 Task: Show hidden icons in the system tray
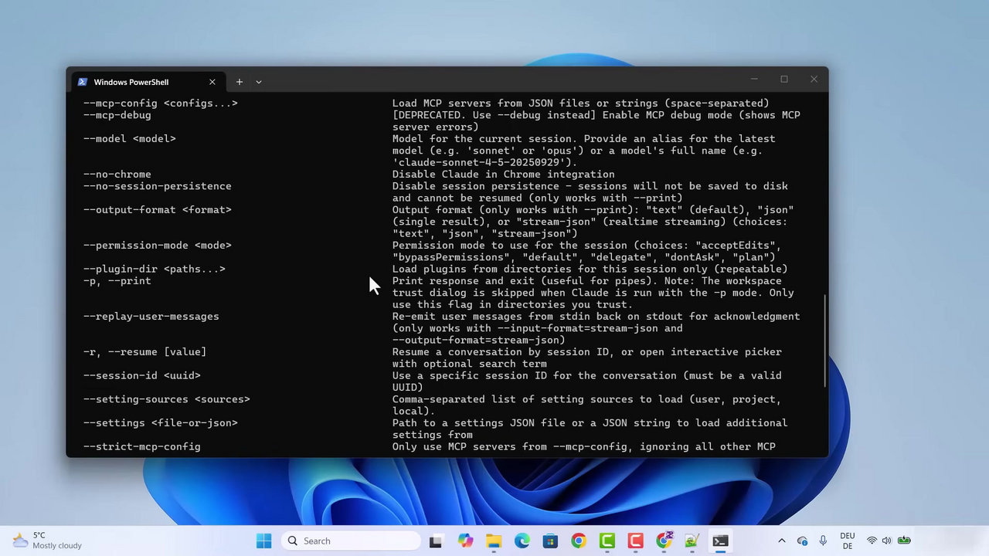(781, 541)
